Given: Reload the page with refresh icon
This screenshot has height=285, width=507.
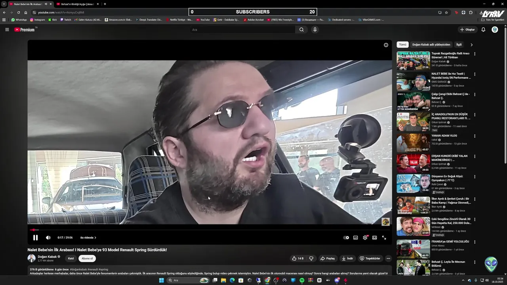Looking at the screenshot, I should 18,12.
